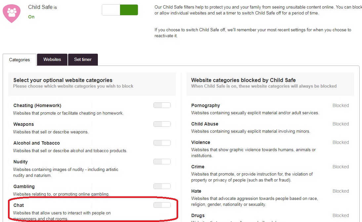Image resolution: width=362 pixels, height=222 pixels.
Task: Select the Categories tab
Action: [x=19, y=60]
